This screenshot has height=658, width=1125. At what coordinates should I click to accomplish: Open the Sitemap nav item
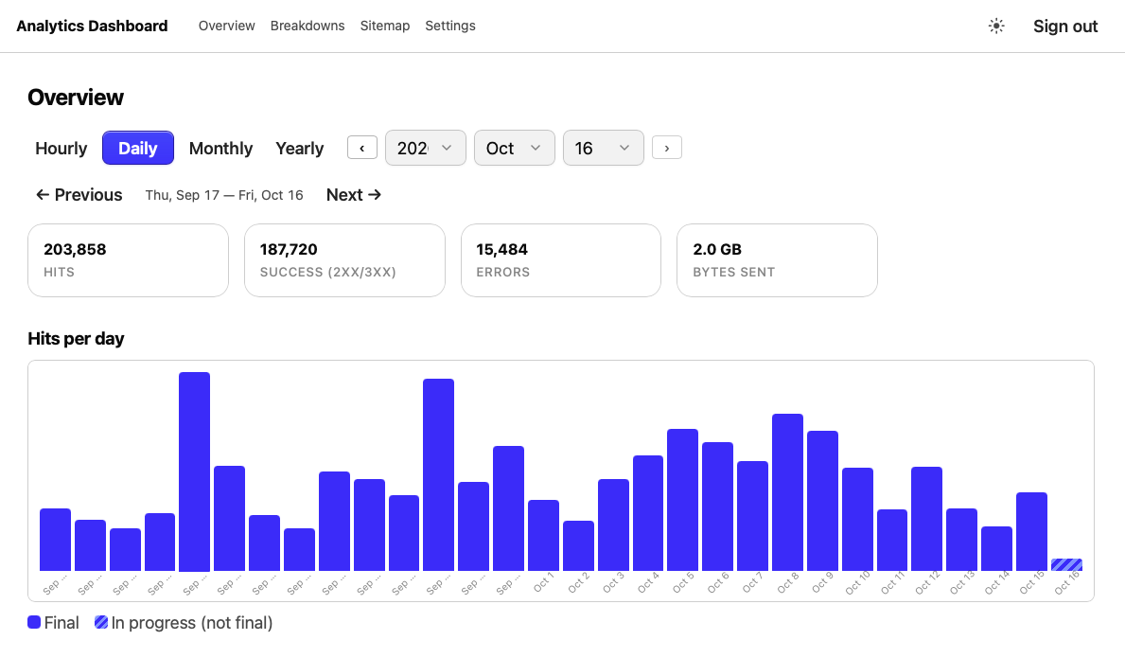(x=384, y=26)
